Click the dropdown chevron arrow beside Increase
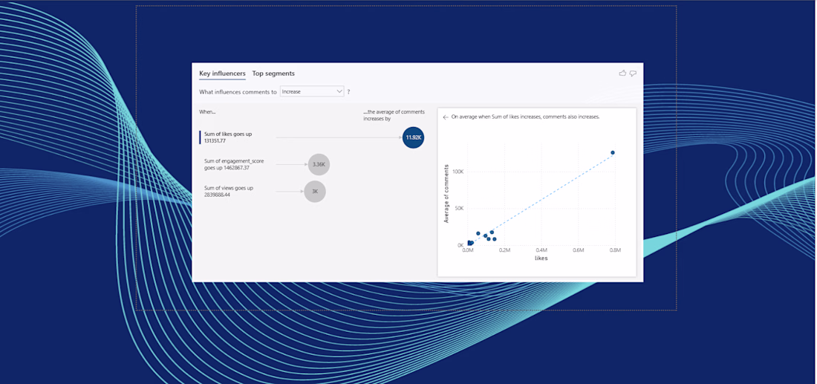Viewport: 817px width, 384px height. 339,91
